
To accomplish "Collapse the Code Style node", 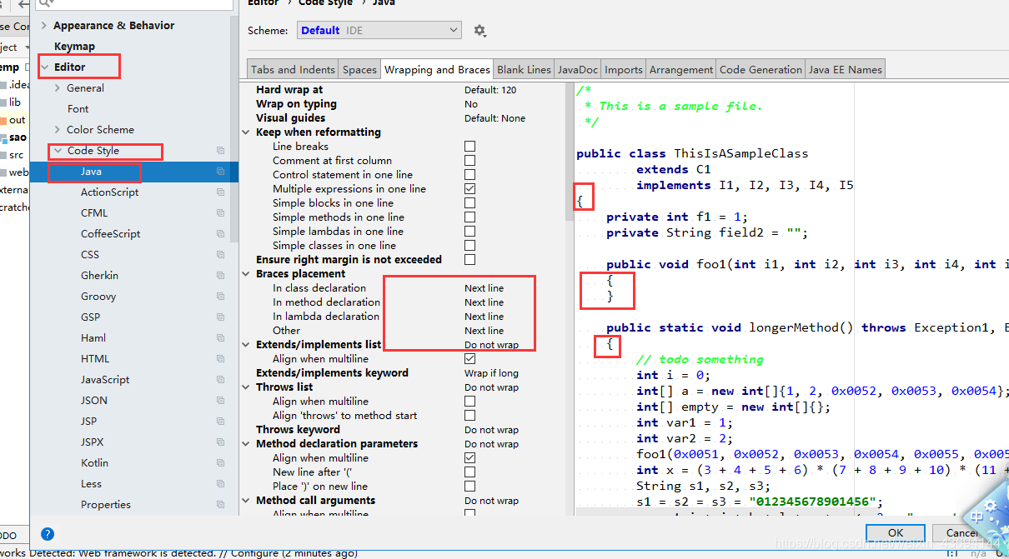I will tap(58, 151).
